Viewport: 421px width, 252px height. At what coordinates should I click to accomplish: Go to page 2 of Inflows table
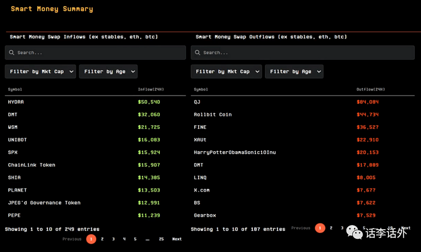point(102,239)
